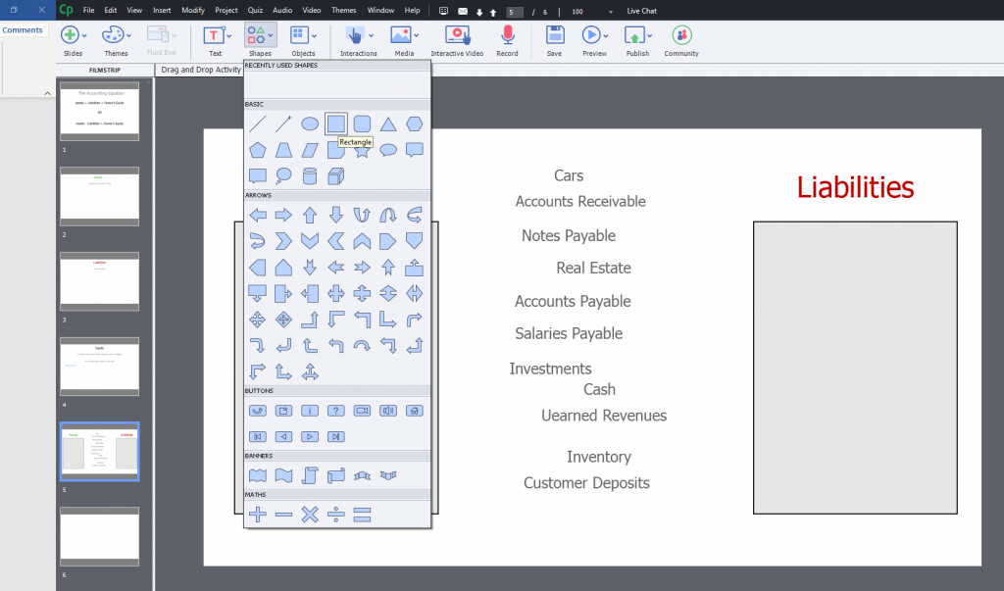Open the Comments tab
This screenshot has height=591, width=1004.
tap(23, 30)
